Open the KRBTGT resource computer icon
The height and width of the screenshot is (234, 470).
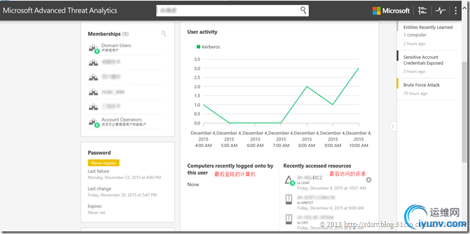289,200
